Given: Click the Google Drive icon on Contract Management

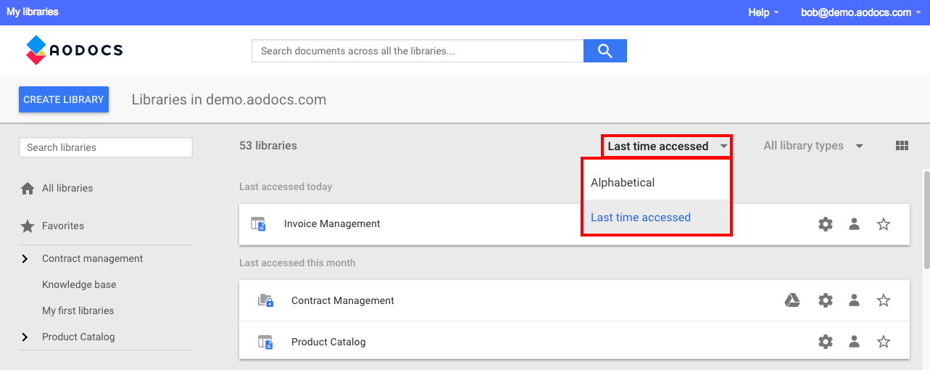Looking at the screenshot, I should [x=792, y=300].
